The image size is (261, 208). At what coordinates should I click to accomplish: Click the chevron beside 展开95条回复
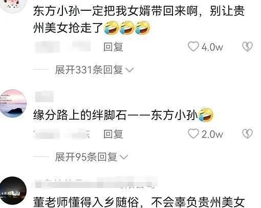tap(123, 157)
